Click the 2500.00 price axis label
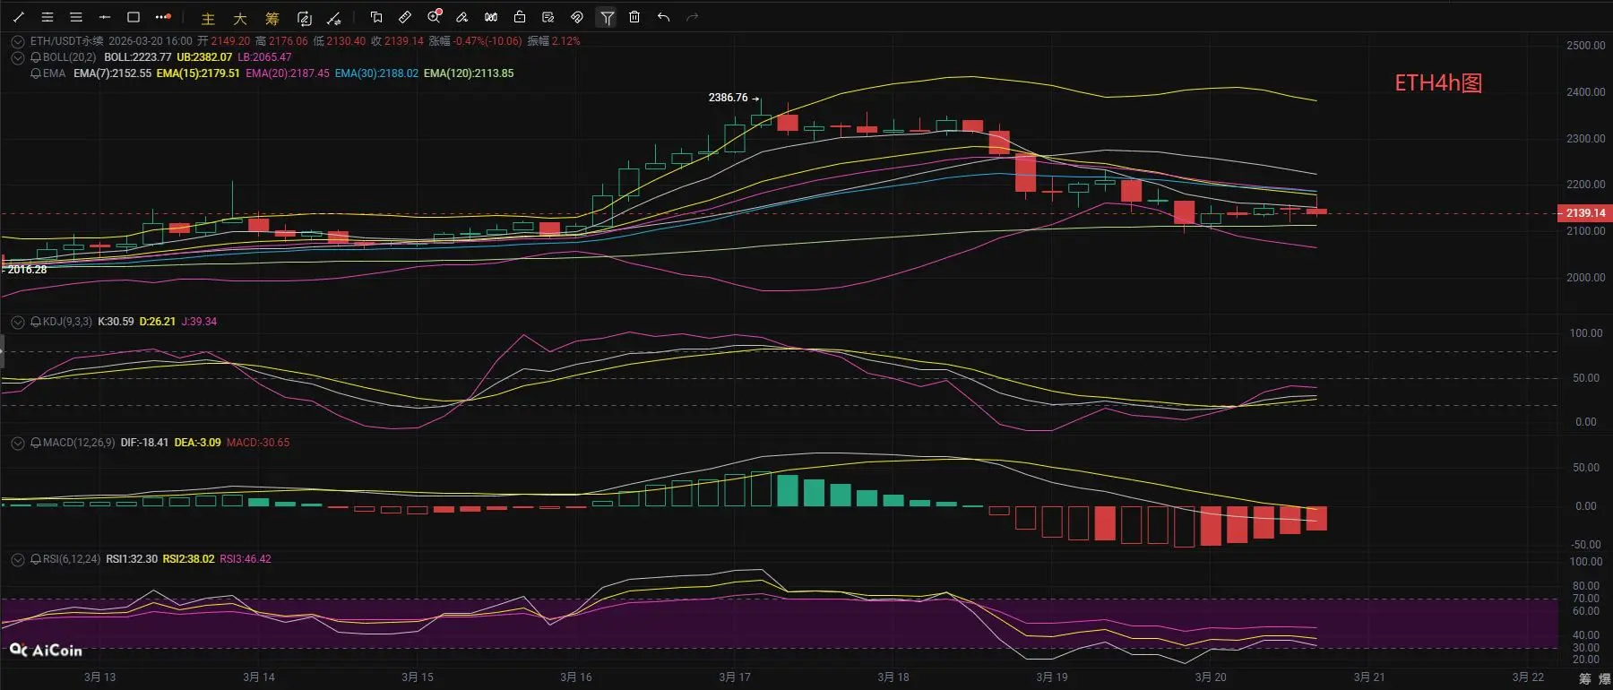The width and height of the screenshot is (1613, 690). 1585,46
